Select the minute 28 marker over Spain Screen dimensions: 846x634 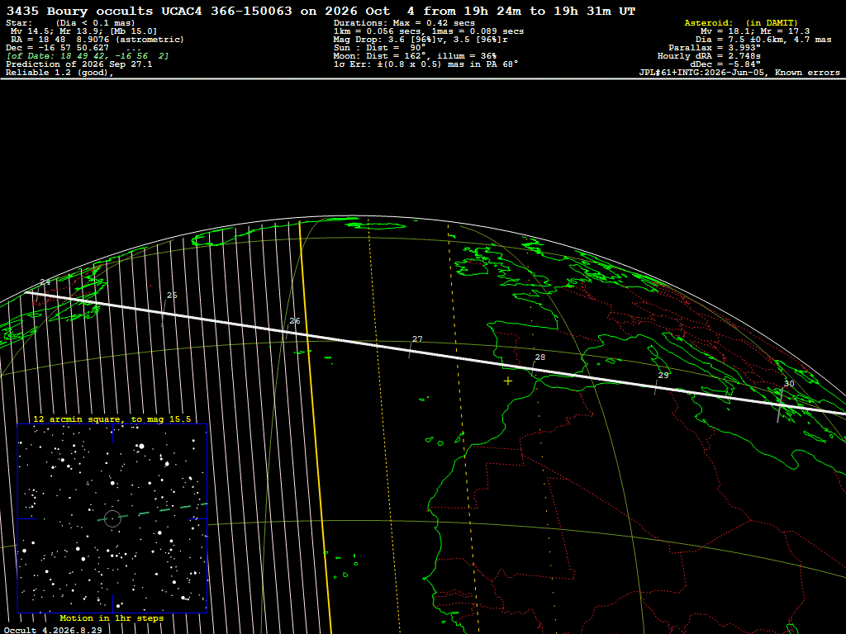pyautogui.click(x=539, y=357)
